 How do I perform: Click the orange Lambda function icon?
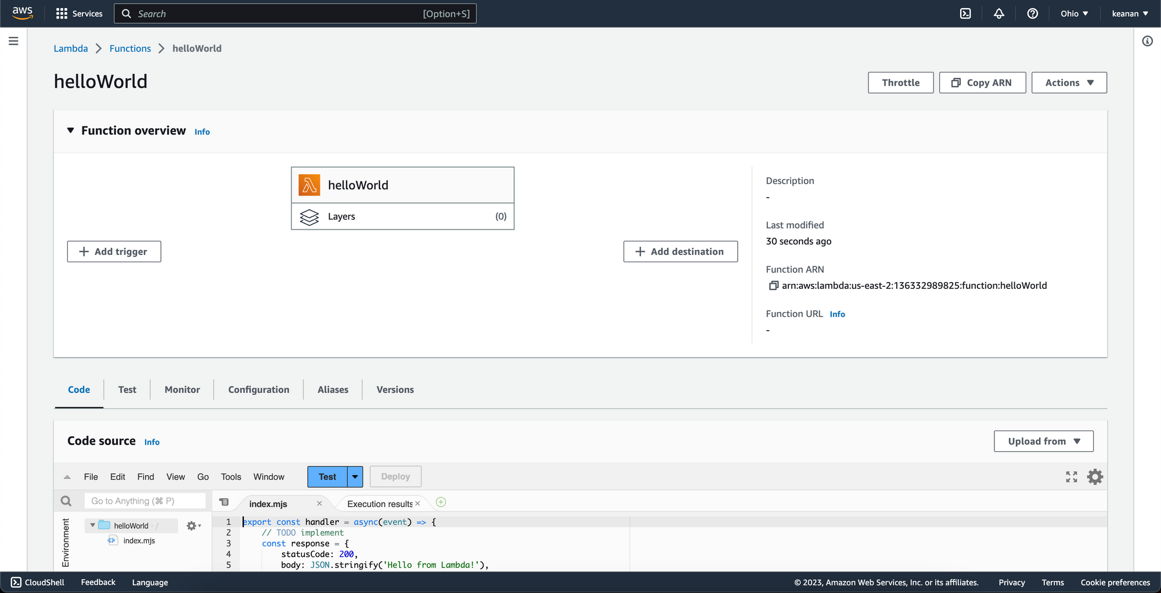pyautogui.click(x=309, y=185)
